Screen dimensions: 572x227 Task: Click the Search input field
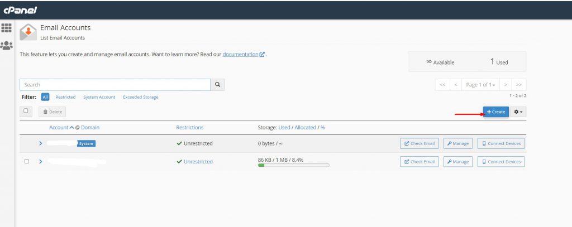coord(115,85)
